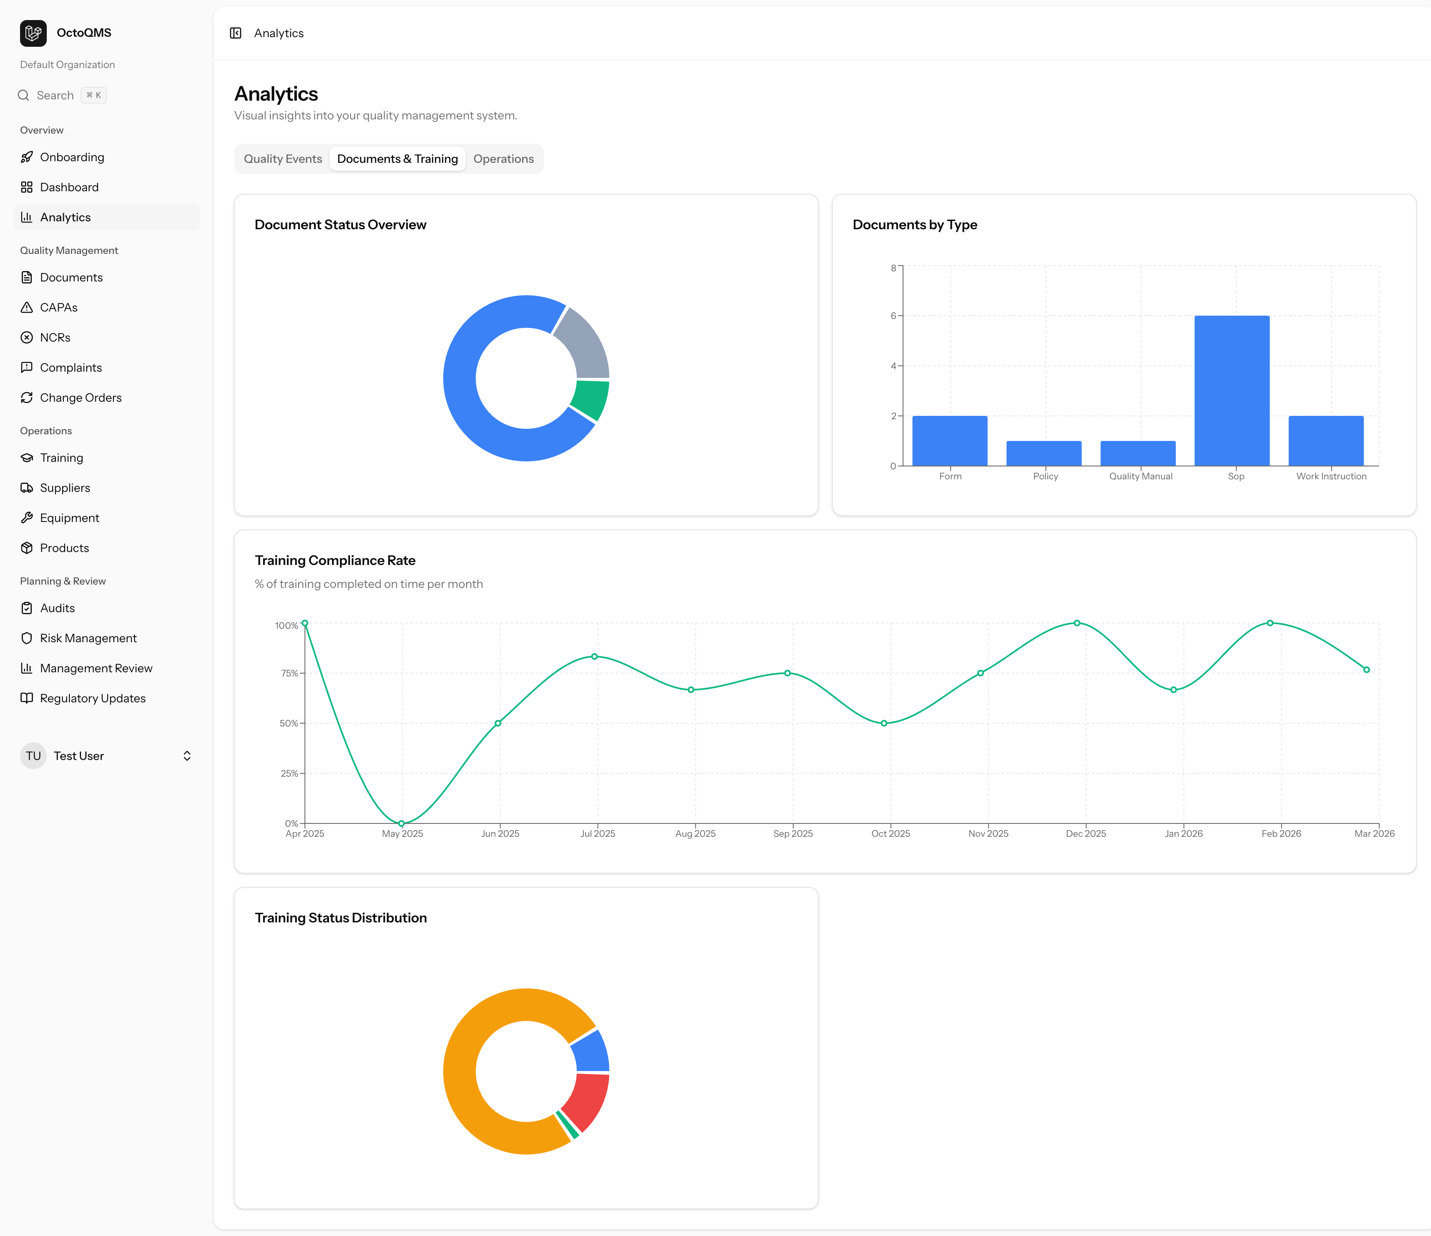1431x1236 pixels.
Task: Click the Quality Manual bar
Action: [x=1137, y=453]
